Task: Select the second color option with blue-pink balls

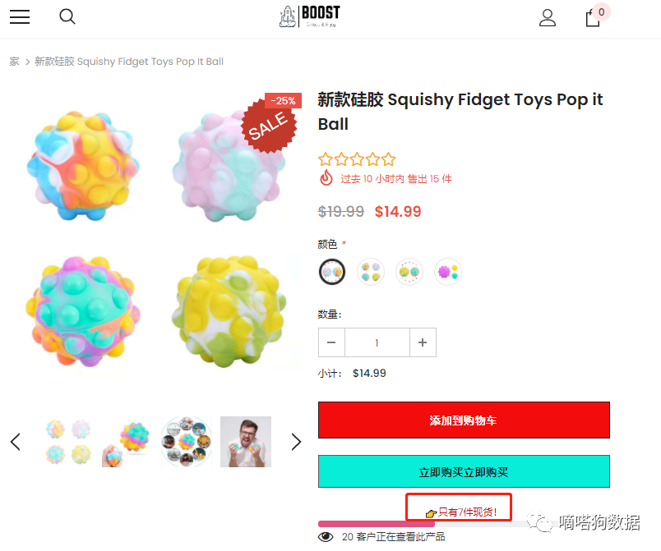Action: pos(370,272)
